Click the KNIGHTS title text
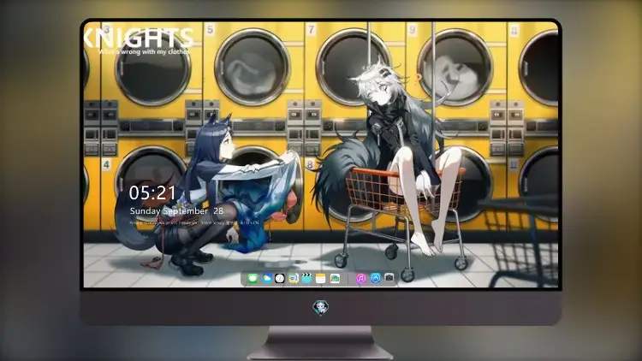This screenshot has height=361, width=642. (139, 38)
